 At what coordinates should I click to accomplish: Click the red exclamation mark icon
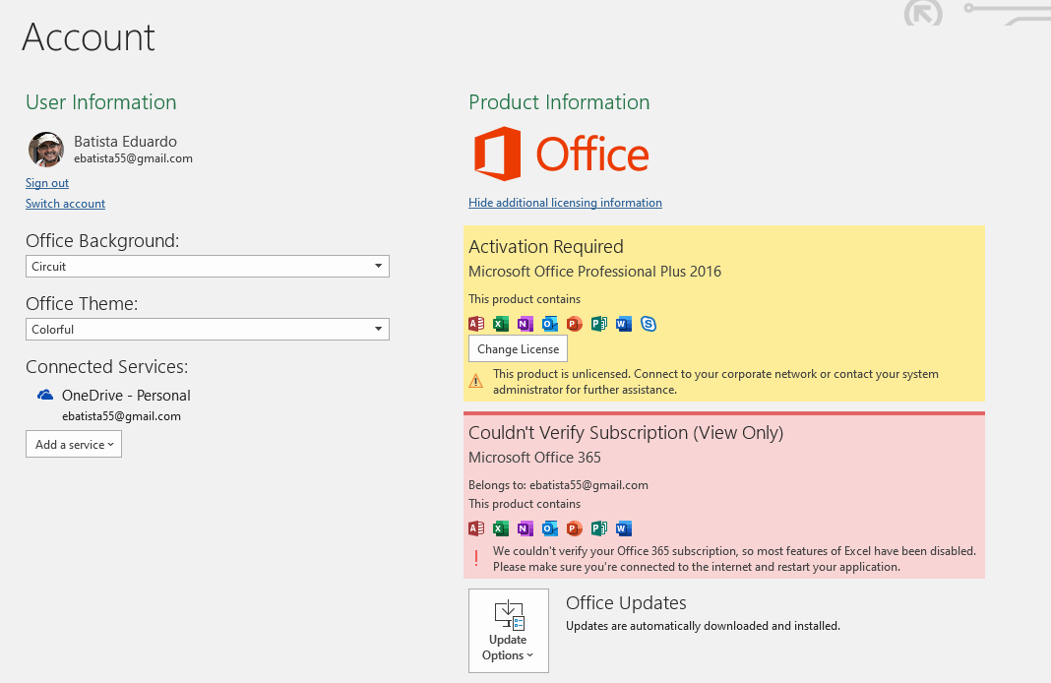pyautogui.click(x=476, y=558)
